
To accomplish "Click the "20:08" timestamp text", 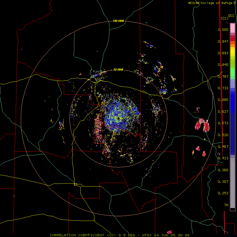I will (x=184, y=235).
